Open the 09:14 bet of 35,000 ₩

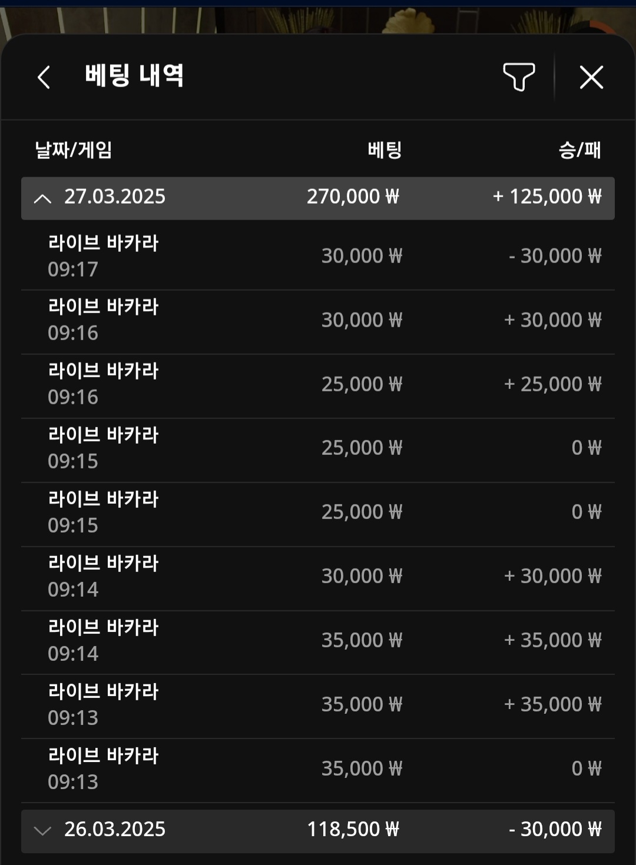[x=318, y=640]
